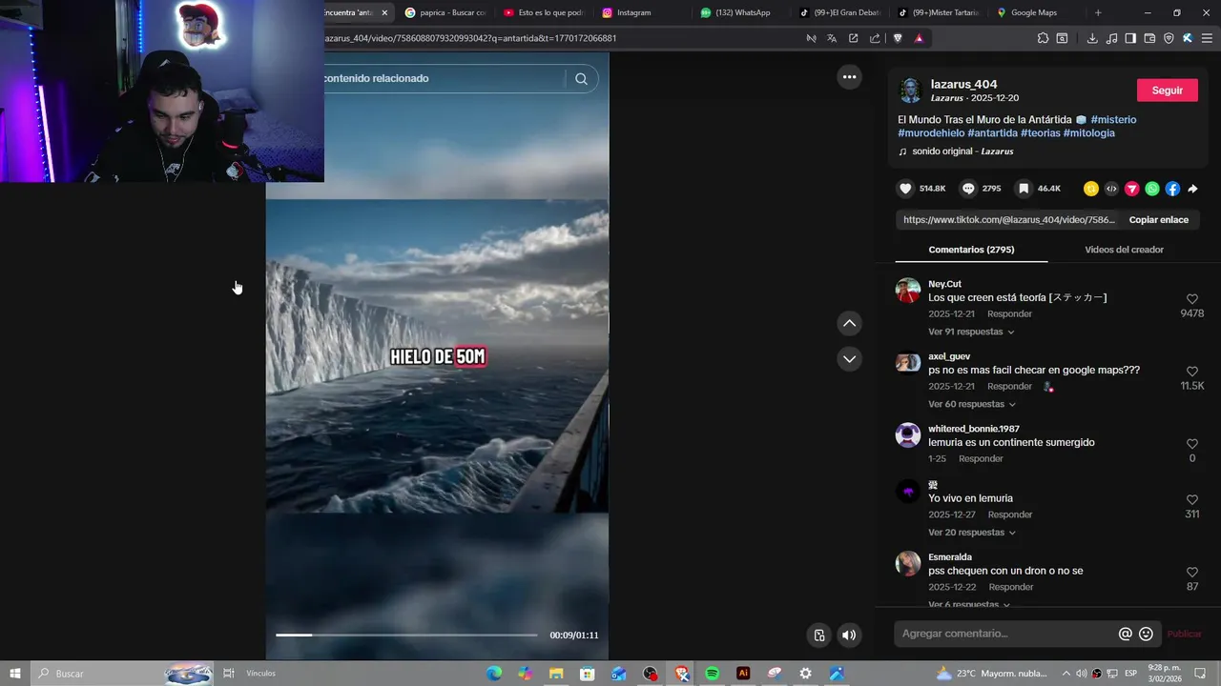Open the lazarus_404 profile name

[963, 84]
